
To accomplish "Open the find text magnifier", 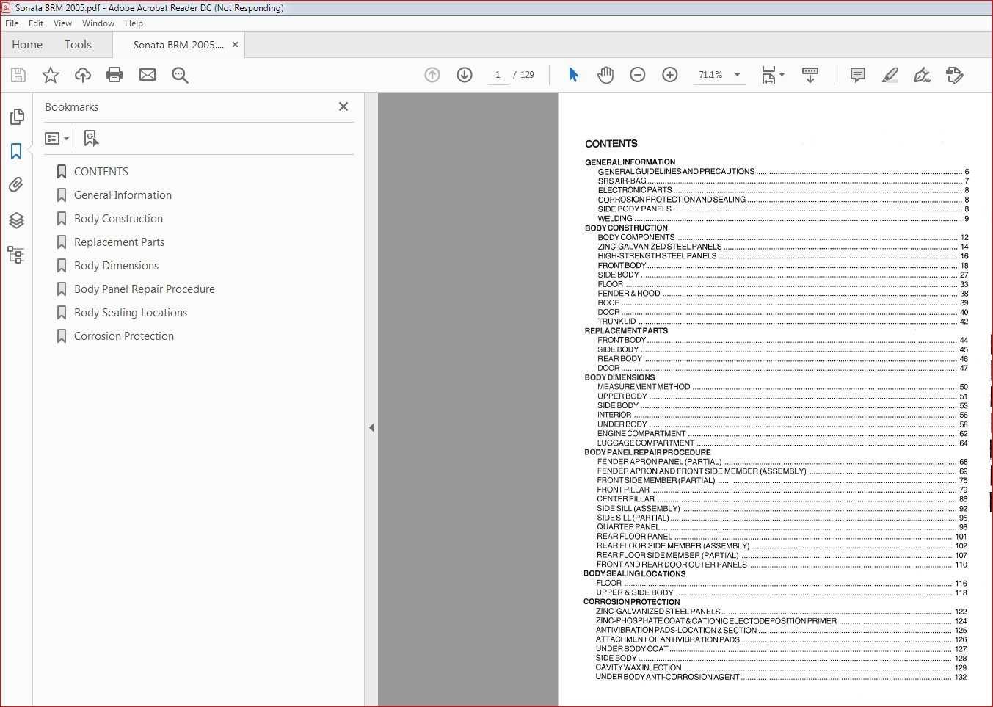I will pyautogui.click(x=180, y=75).
